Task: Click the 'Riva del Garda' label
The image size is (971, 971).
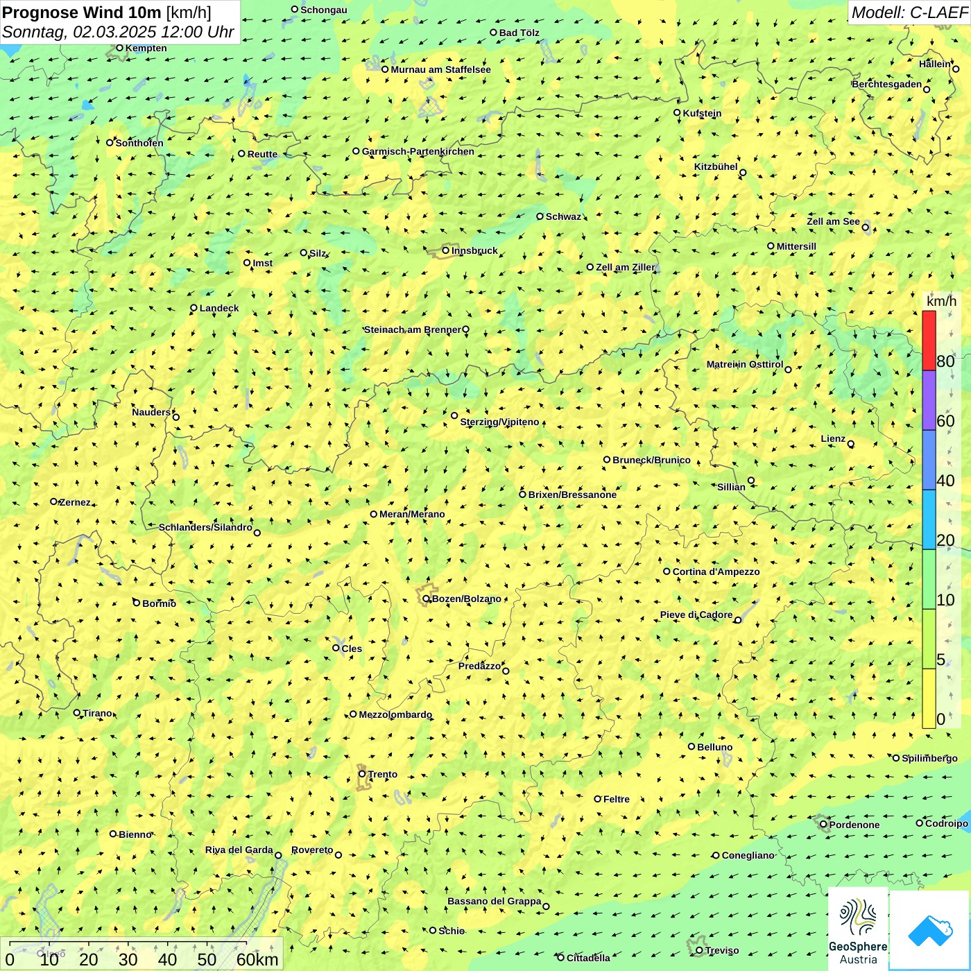Action: click(239, 850)
